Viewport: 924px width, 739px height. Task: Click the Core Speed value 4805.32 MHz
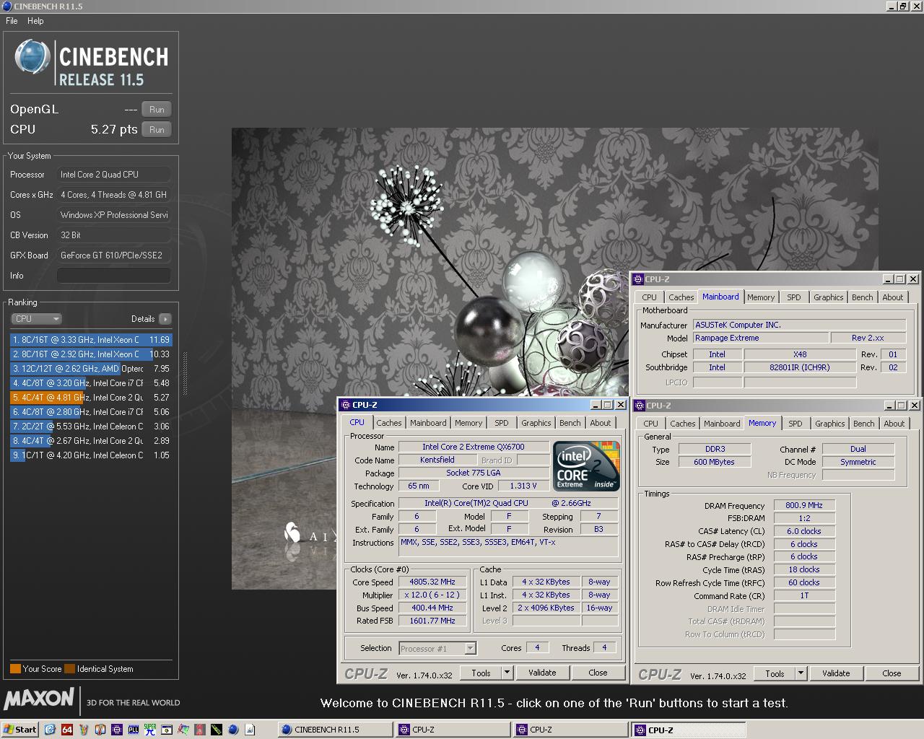click(432, 582)
